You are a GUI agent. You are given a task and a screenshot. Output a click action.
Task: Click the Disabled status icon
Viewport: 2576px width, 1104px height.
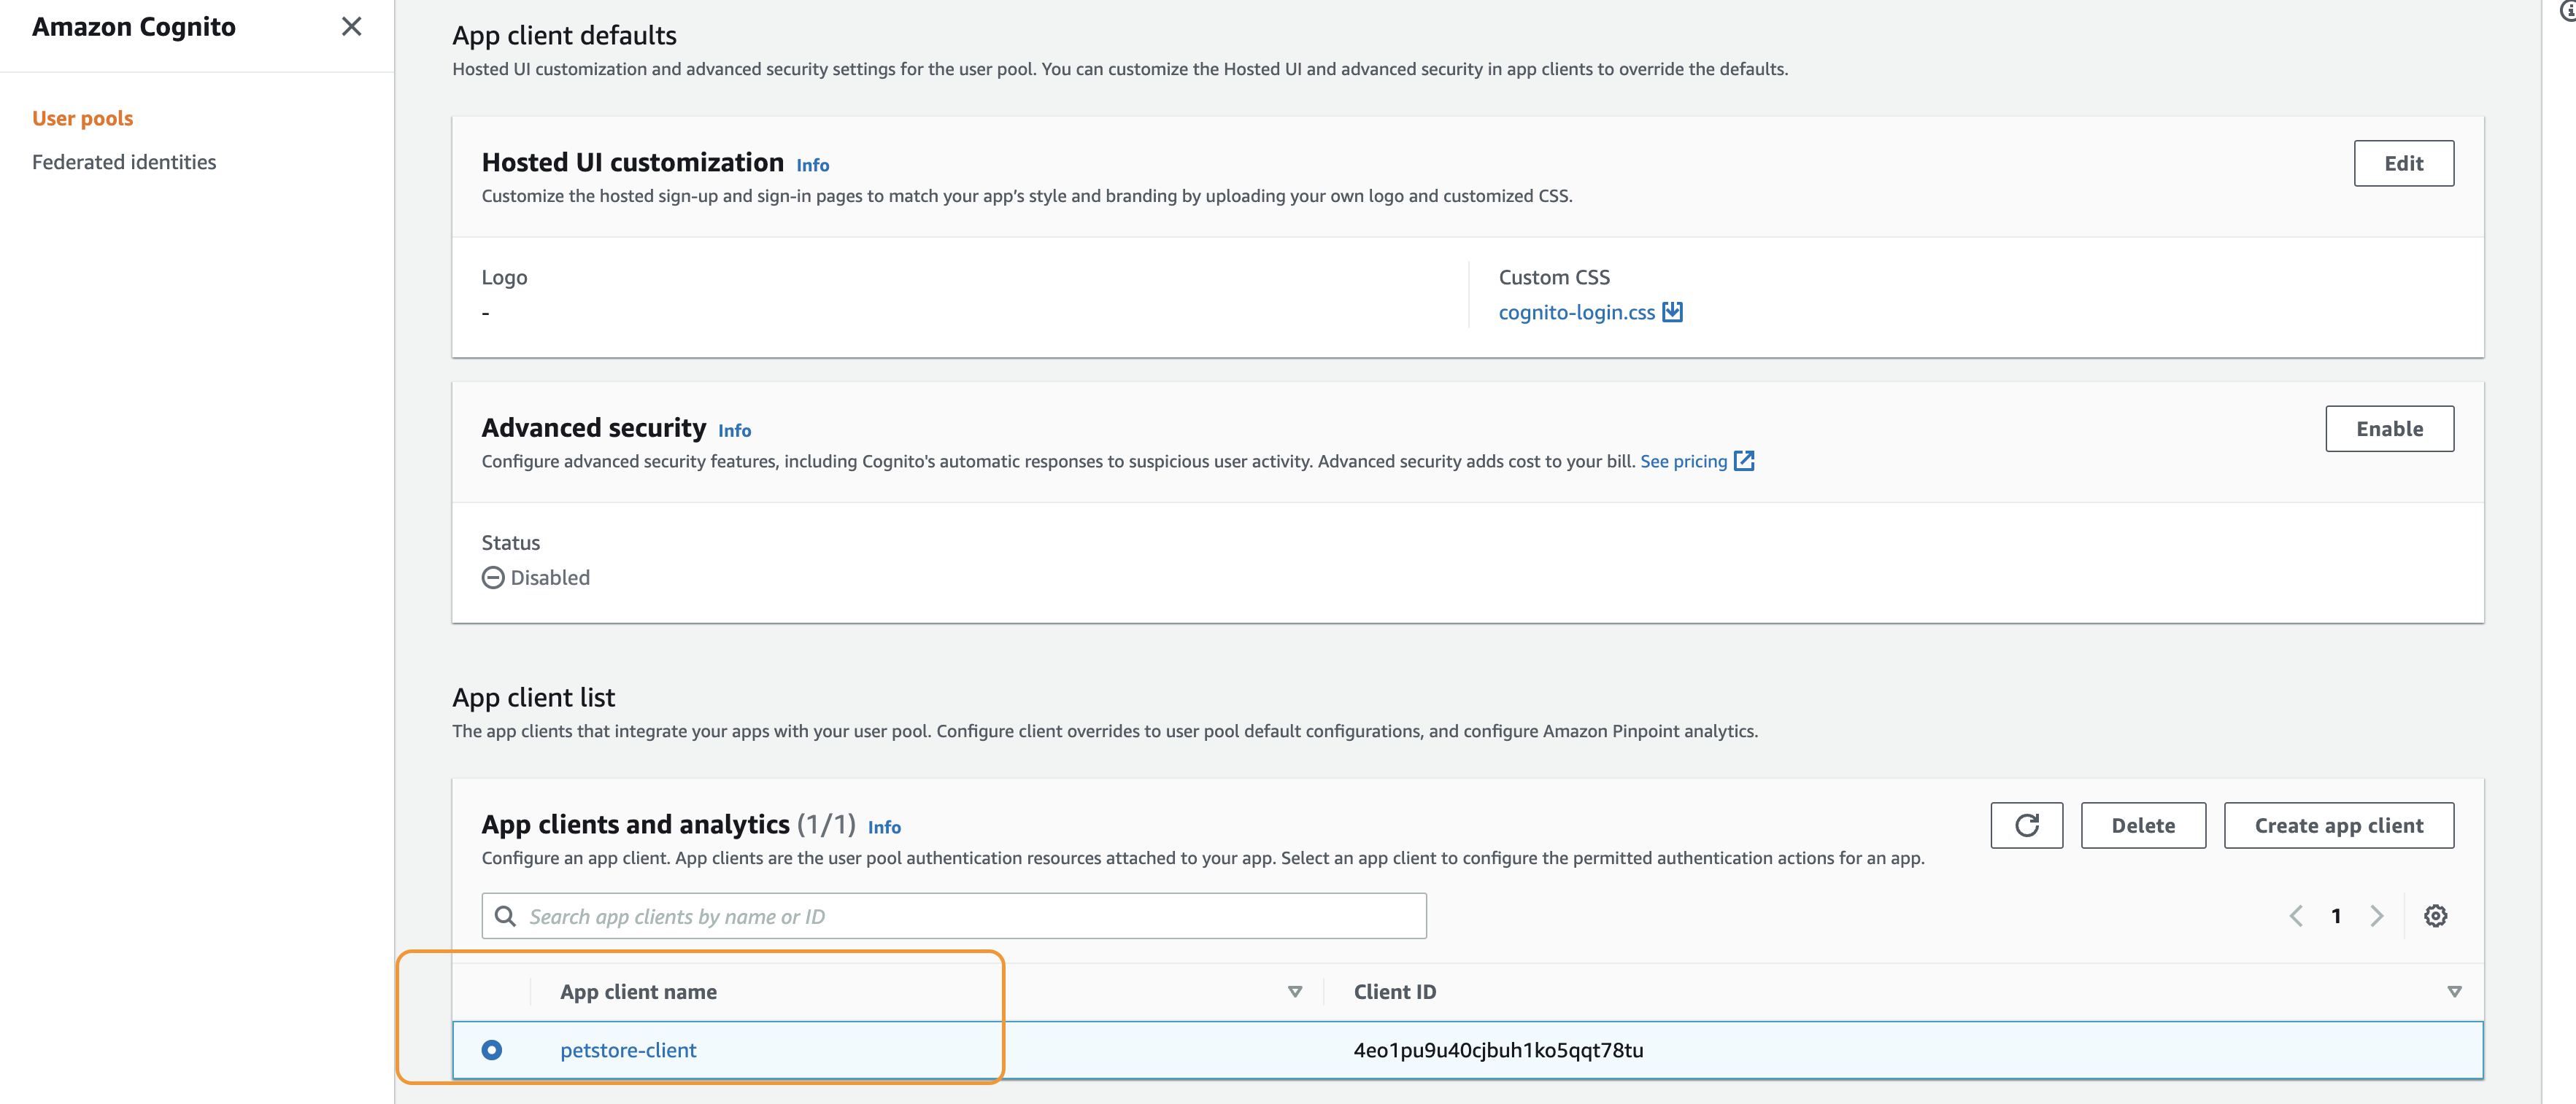point(493,578)
